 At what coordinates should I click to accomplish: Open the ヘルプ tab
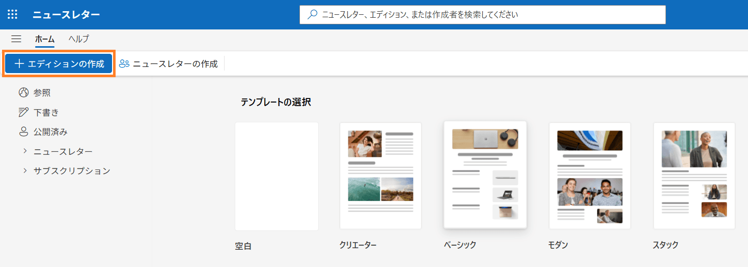point(79,39)
